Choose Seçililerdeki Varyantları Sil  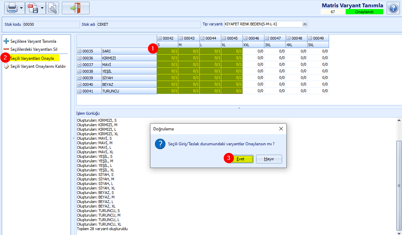click(x=31, y=49)
